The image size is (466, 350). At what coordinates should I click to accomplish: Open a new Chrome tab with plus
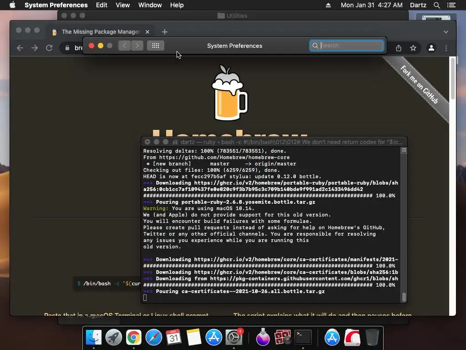click(165, 32)
